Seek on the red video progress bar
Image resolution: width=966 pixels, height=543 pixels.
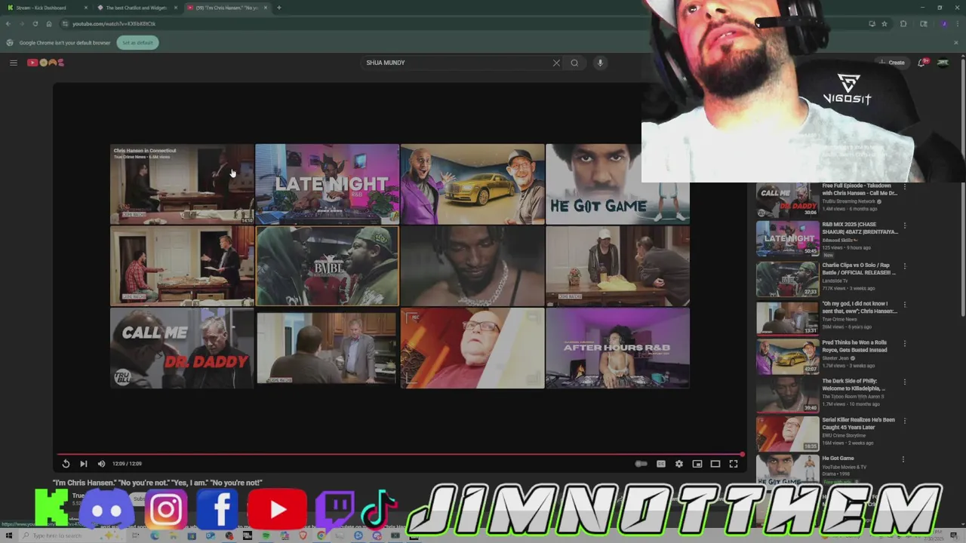(400, 455)
